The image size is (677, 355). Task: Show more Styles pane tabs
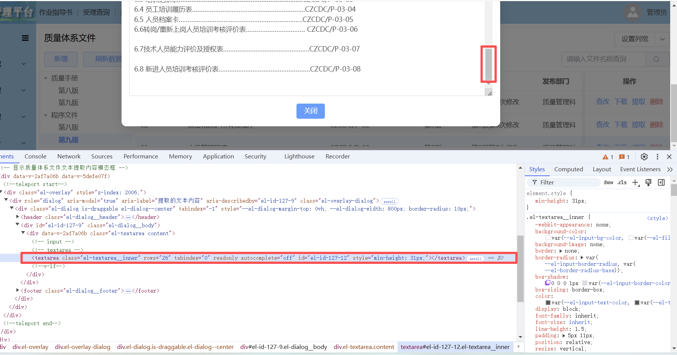point(670,169)
